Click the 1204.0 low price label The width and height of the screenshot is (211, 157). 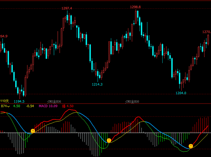[x=181, y=93]
